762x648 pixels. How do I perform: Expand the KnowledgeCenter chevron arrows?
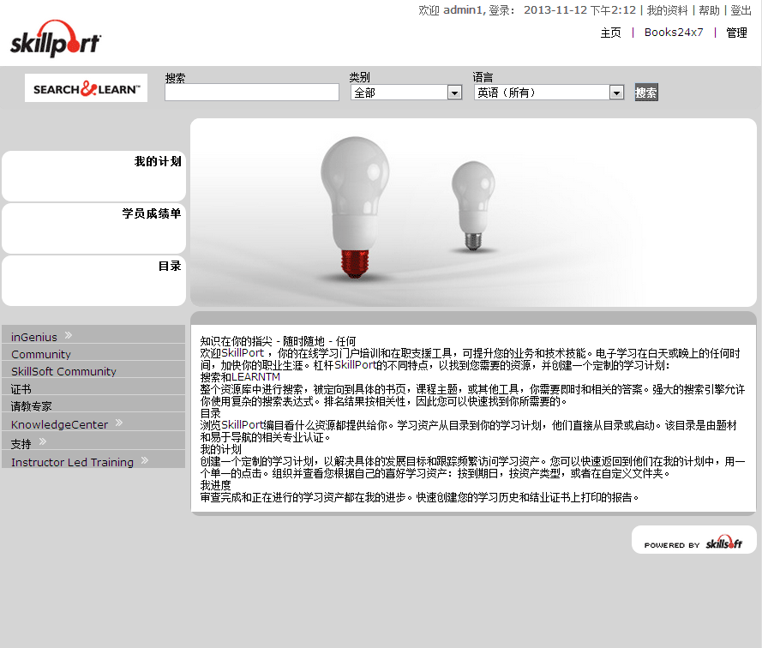coord(119,423)
